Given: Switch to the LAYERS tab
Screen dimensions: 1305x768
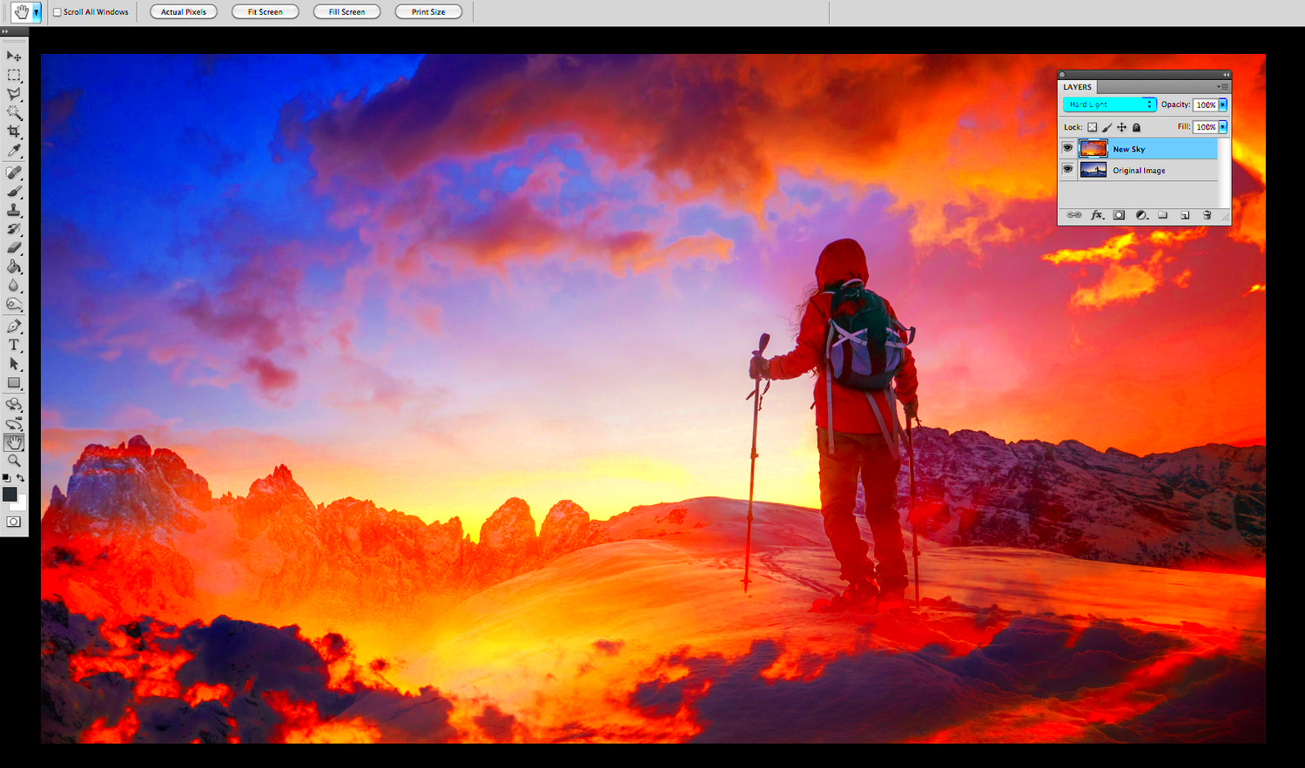Looking at the screenshot, I should tap(1077, 87).
